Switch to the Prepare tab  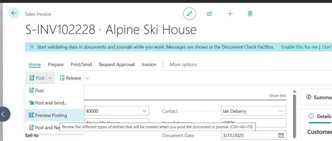tap(56, 65)
